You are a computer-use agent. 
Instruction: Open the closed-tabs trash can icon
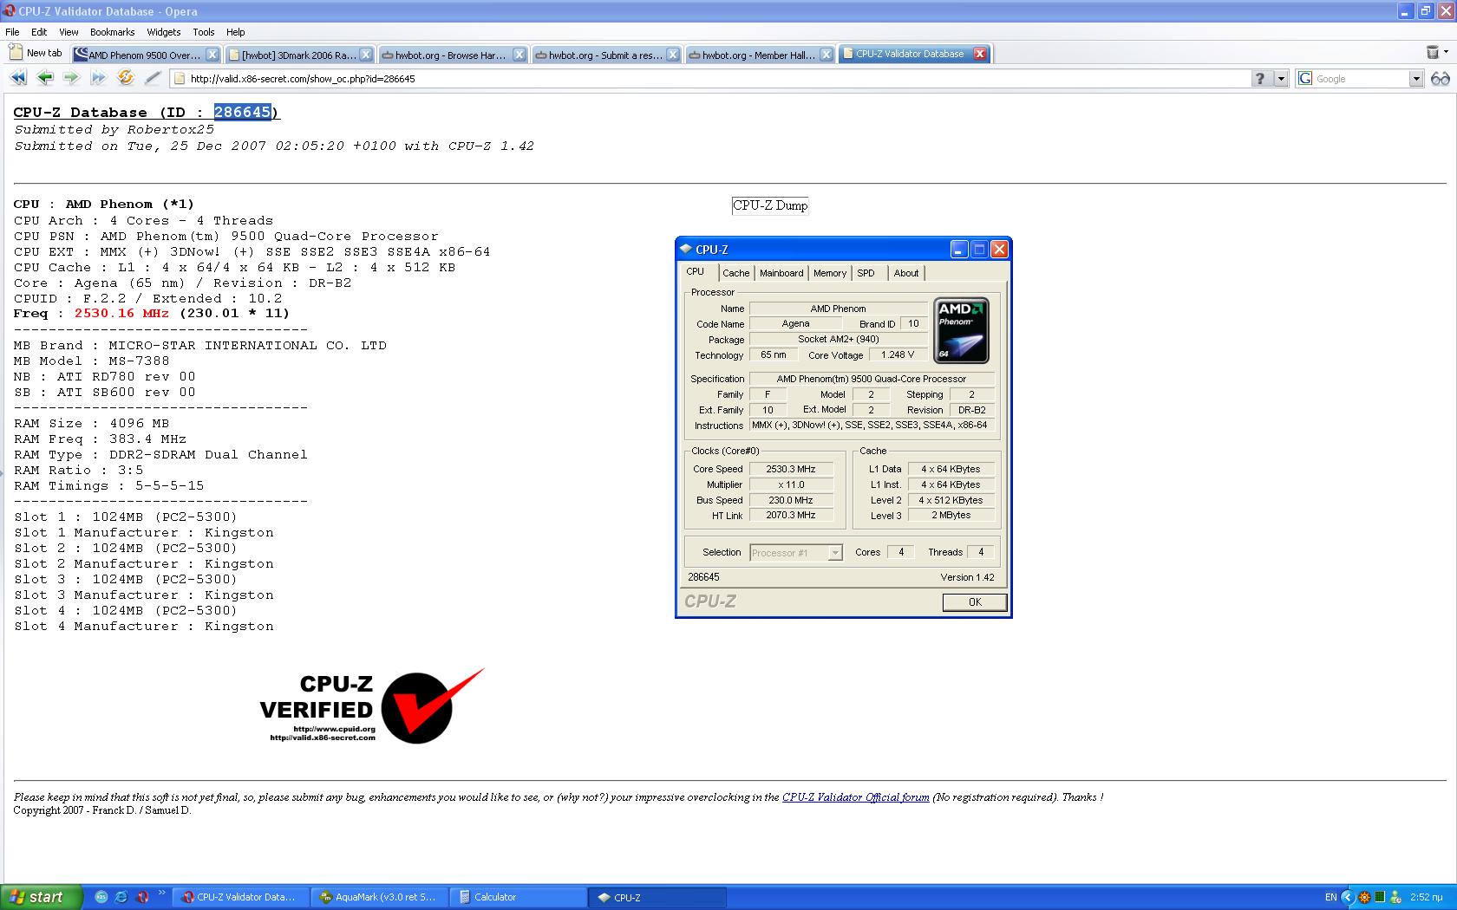(x=1433, y=53)
